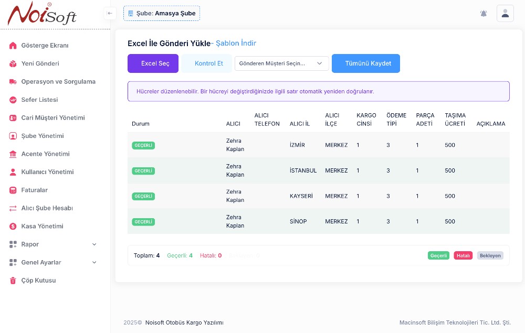
Task: Select the Şube: Amasya Şube selector
Action: (162, 13)
